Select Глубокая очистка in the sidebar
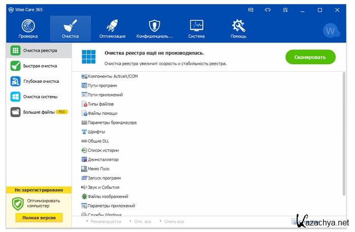355x232 pixels. click(x=41, y=81)
